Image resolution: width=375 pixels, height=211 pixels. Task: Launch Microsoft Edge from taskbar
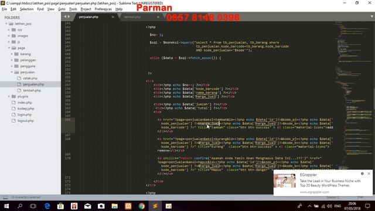tap(47, 206)
